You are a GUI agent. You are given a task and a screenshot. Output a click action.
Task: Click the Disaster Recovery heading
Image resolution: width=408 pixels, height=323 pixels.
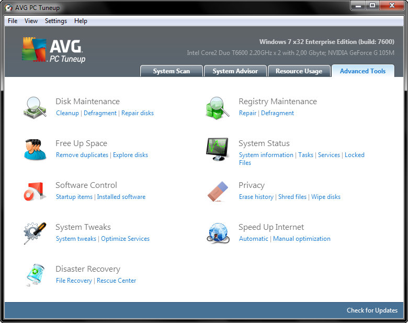pyautogui.click(x=88, y=269)
